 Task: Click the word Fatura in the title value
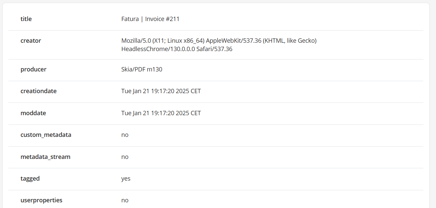click(130, 19)
